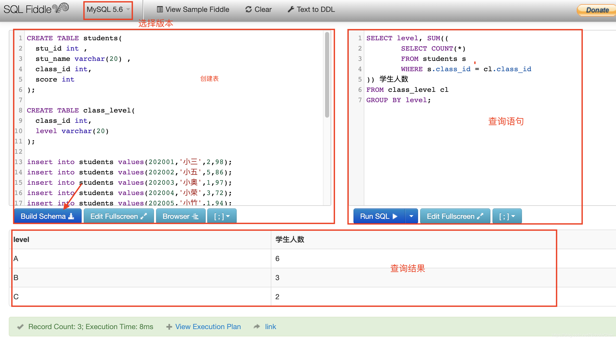Click query panel Edit Fullscreen expand icon
Screen dimensions: 616x340
pyautogui.click(x=480, y=216)
